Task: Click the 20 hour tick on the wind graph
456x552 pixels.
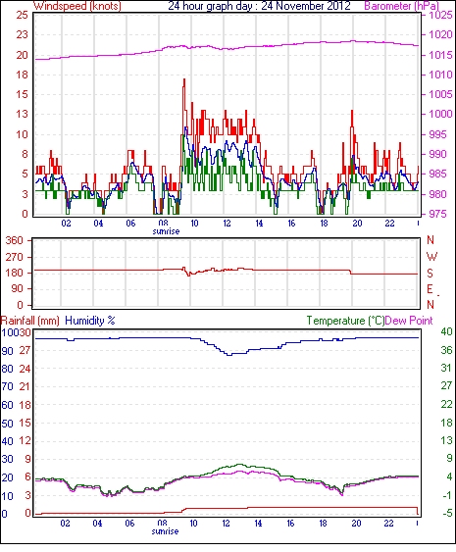Action: click(x=357, y=224)
